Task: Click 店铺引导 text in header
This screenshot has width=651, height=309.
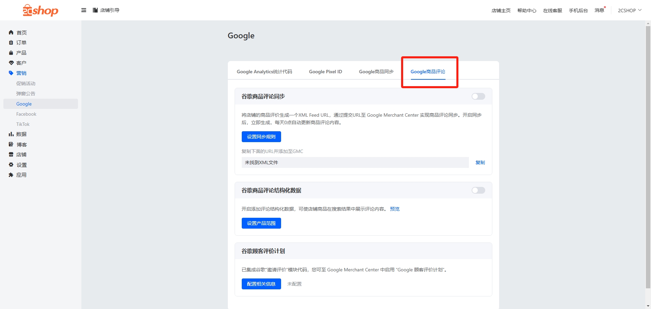Action: point(110,10)
